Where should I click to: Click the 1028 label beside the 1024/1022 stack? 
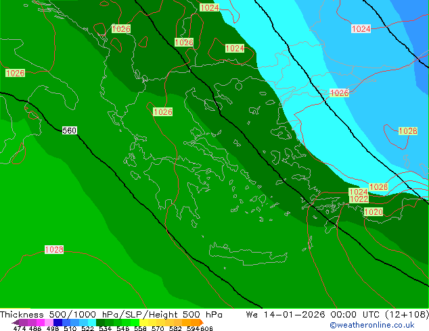click(x=378, y=187)
